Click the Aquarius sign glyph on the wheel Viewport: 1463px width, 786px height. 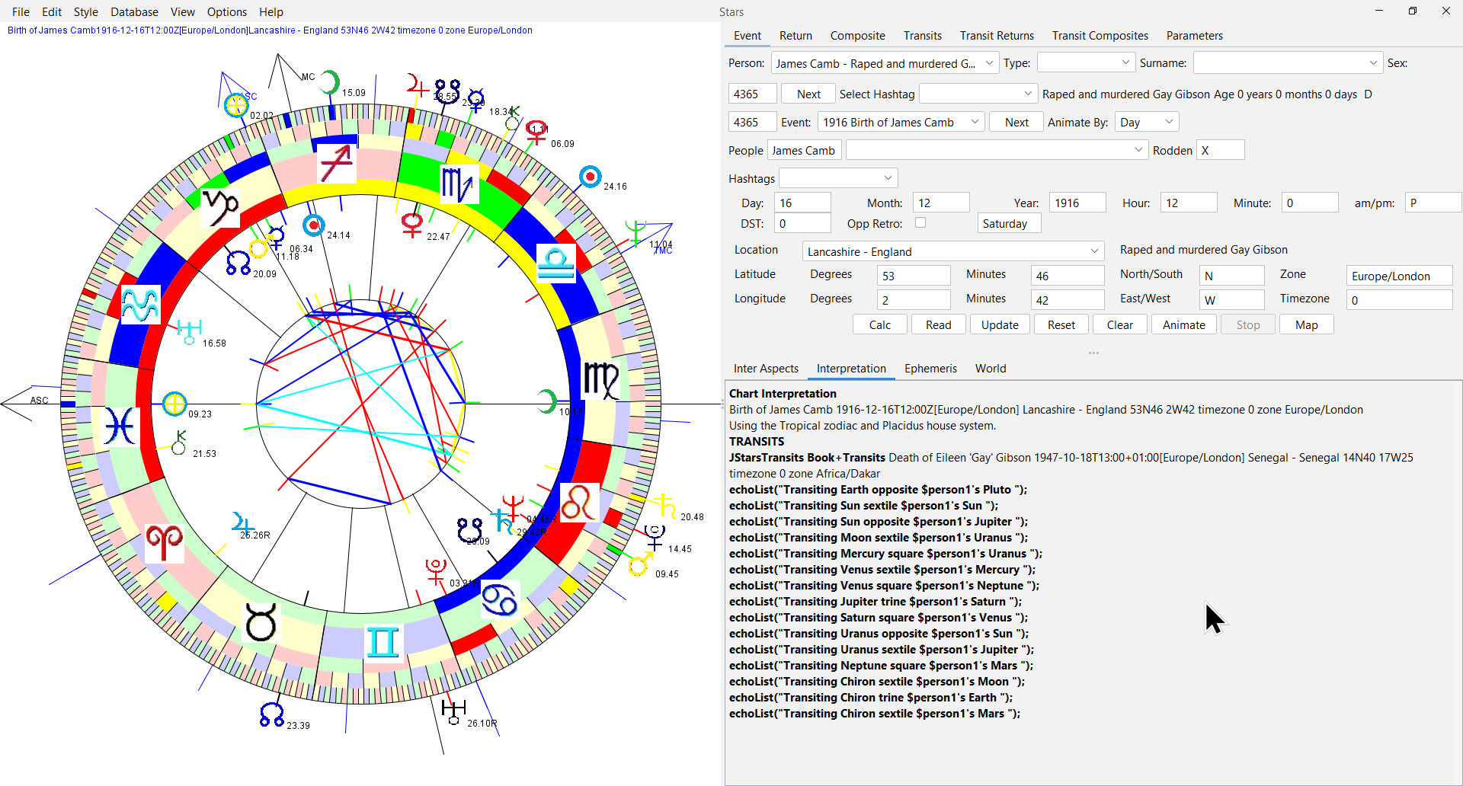click(x=140, y=305)
